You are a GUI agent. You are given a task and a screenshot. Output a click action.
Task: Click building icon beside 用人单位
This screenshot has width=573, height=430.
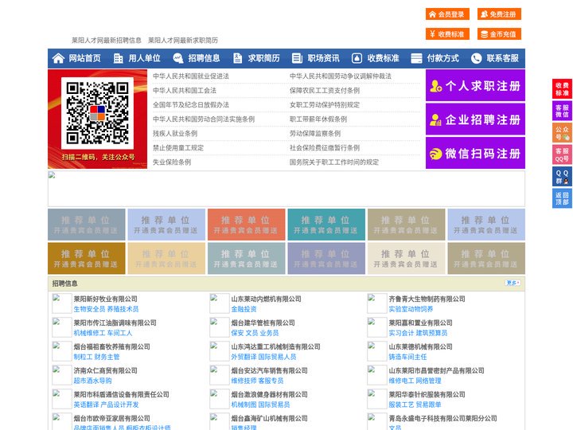click(118, 58)
